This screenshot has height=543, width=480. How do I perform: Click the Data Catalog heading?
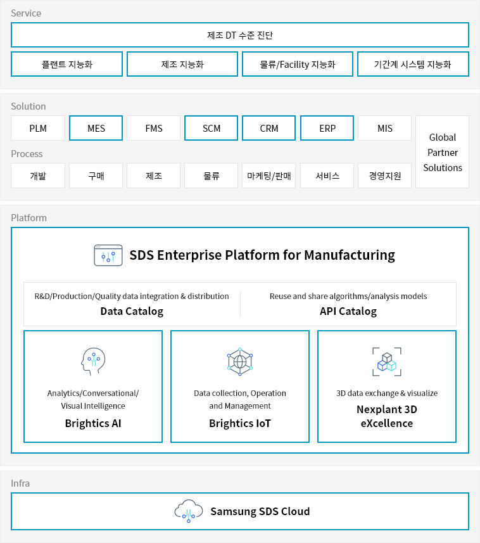(x=132, y=311)
